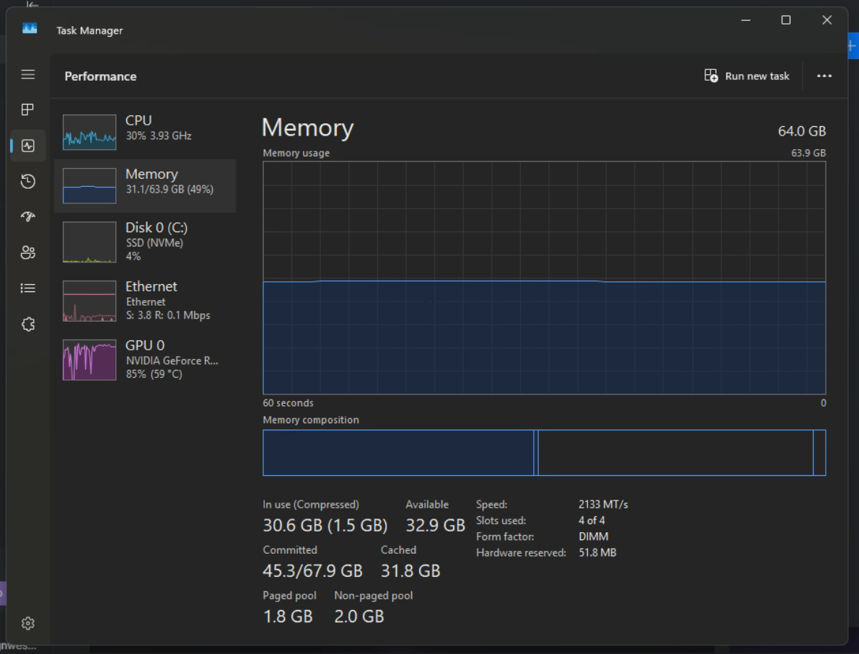Screen dimensions: 859x654
Task: Expand the three-dot more options menu
Action: coord(824,76)
